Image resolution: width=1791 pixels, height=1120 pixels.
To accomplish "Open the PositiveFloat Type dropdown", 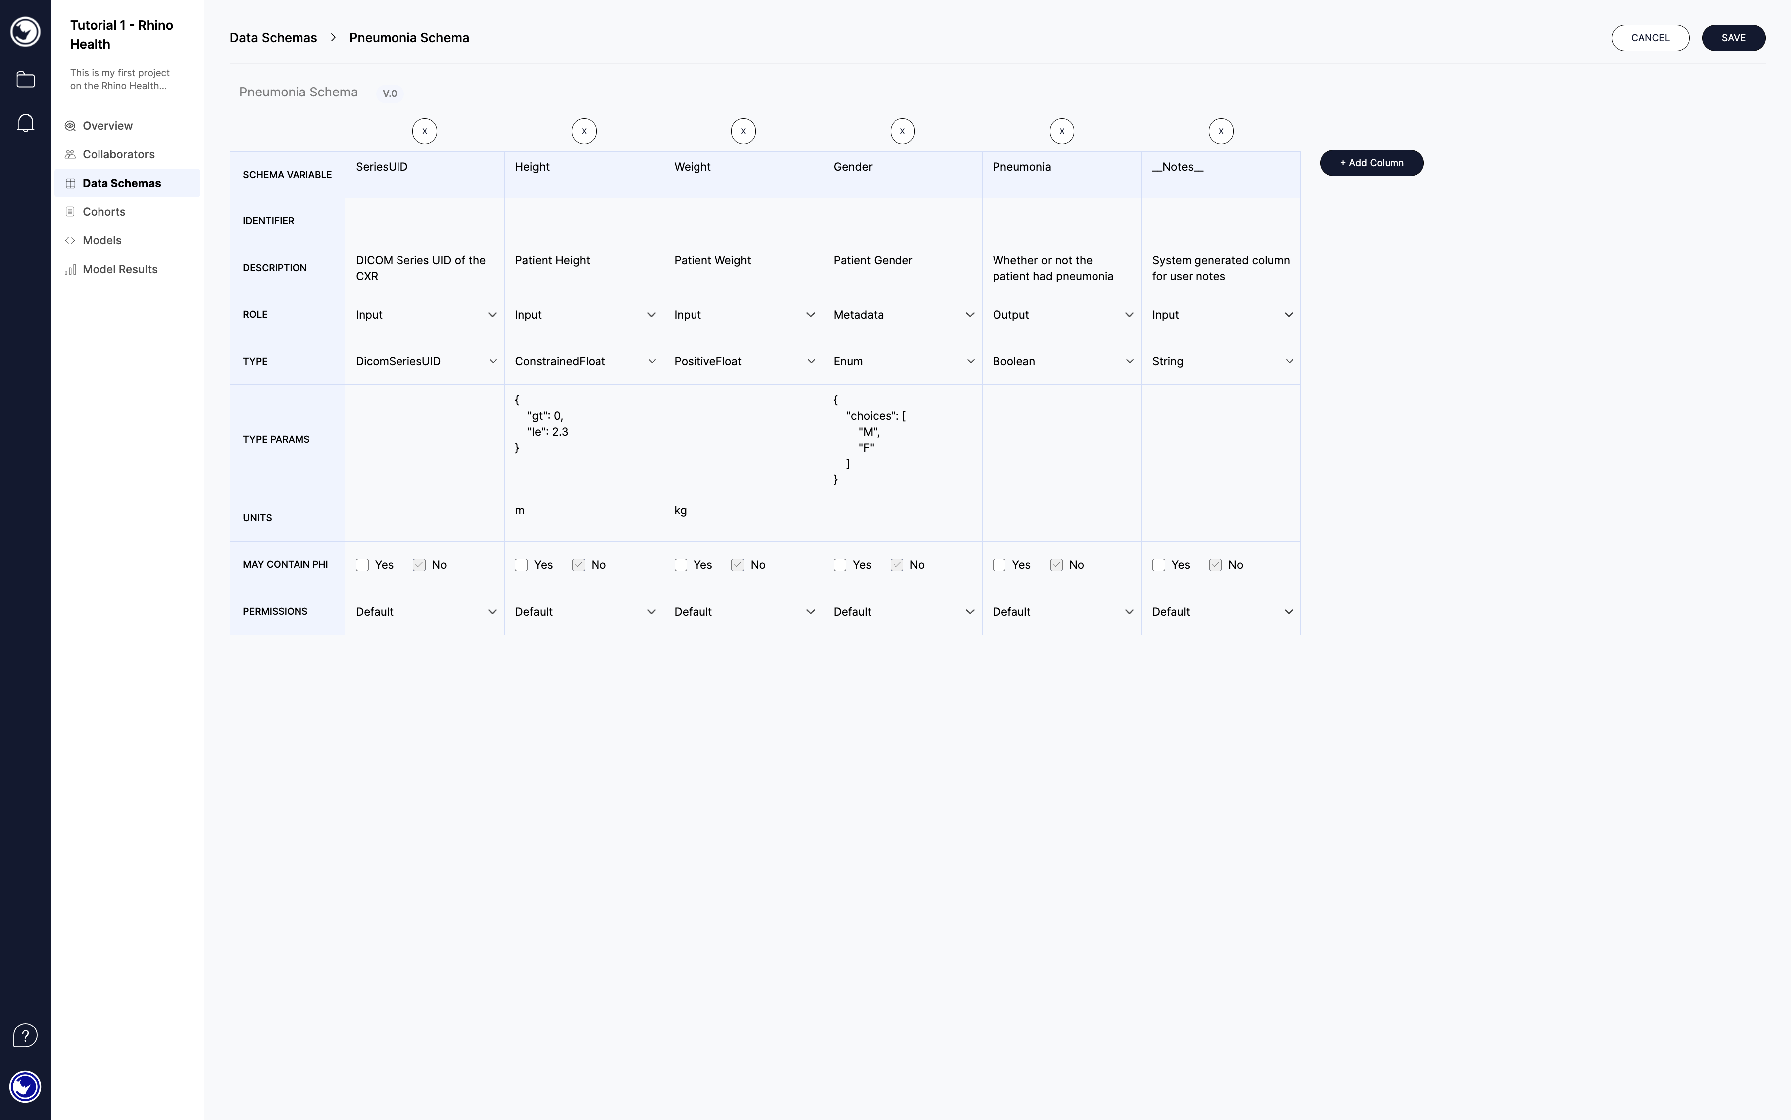I will tap(743, 362).
